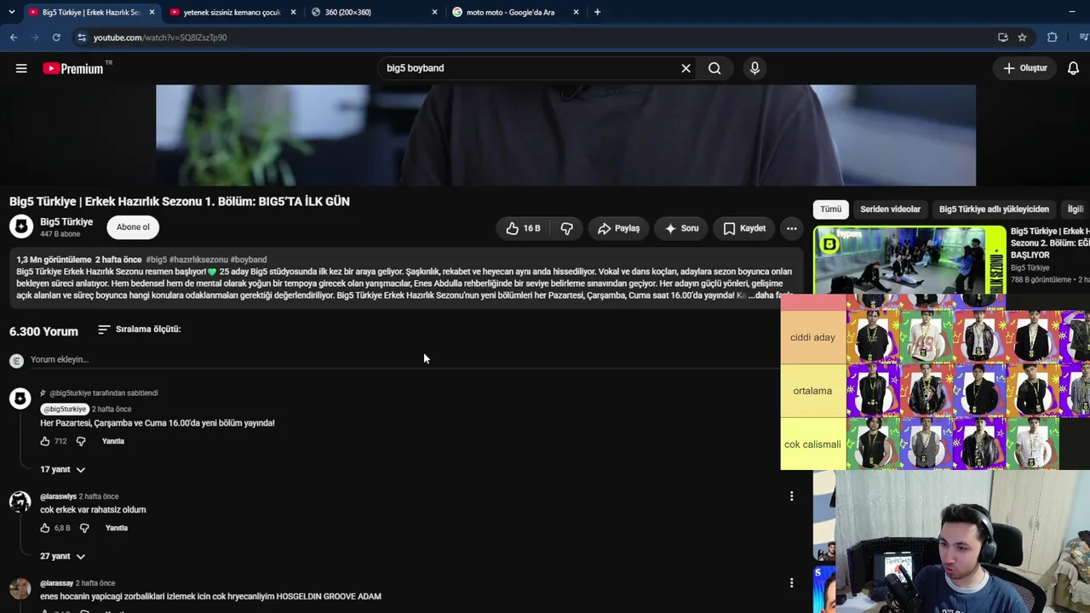Switch to the 360 (200×360) tab

pos(375,12)
